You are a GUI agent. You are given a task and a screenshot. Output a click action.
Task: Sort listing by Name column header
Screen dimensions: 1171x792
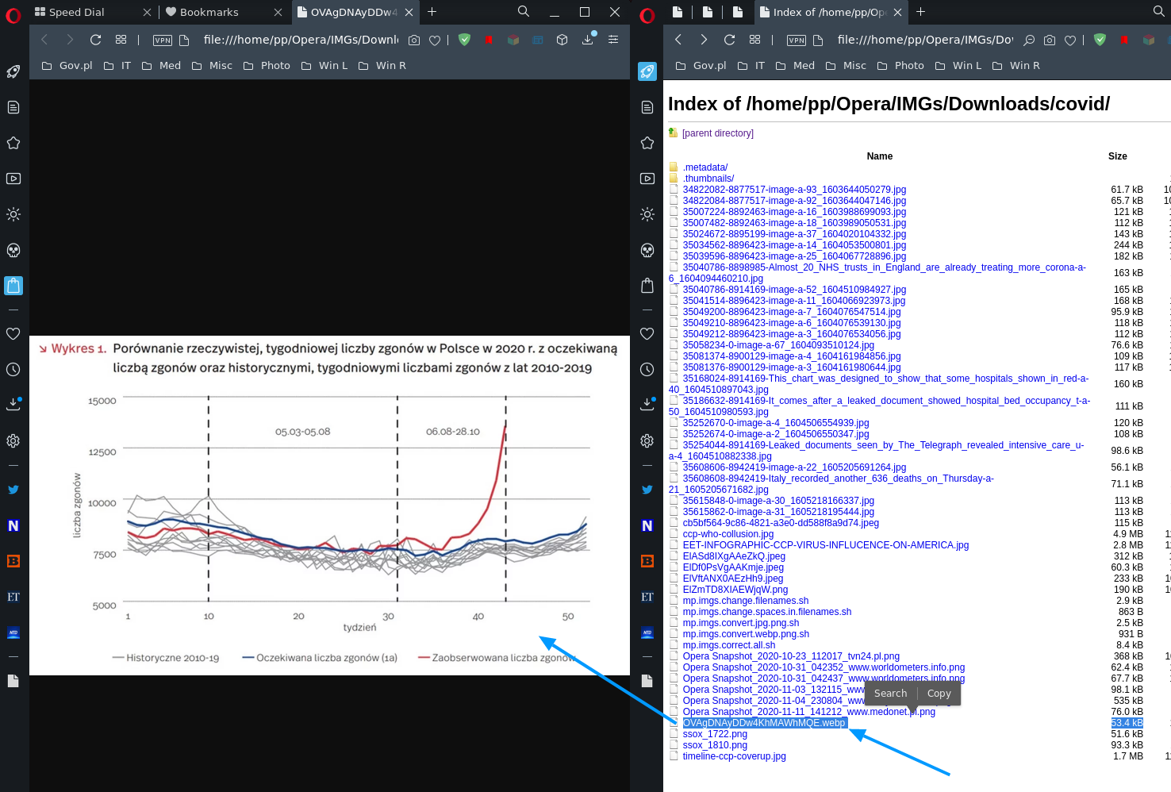880,156
